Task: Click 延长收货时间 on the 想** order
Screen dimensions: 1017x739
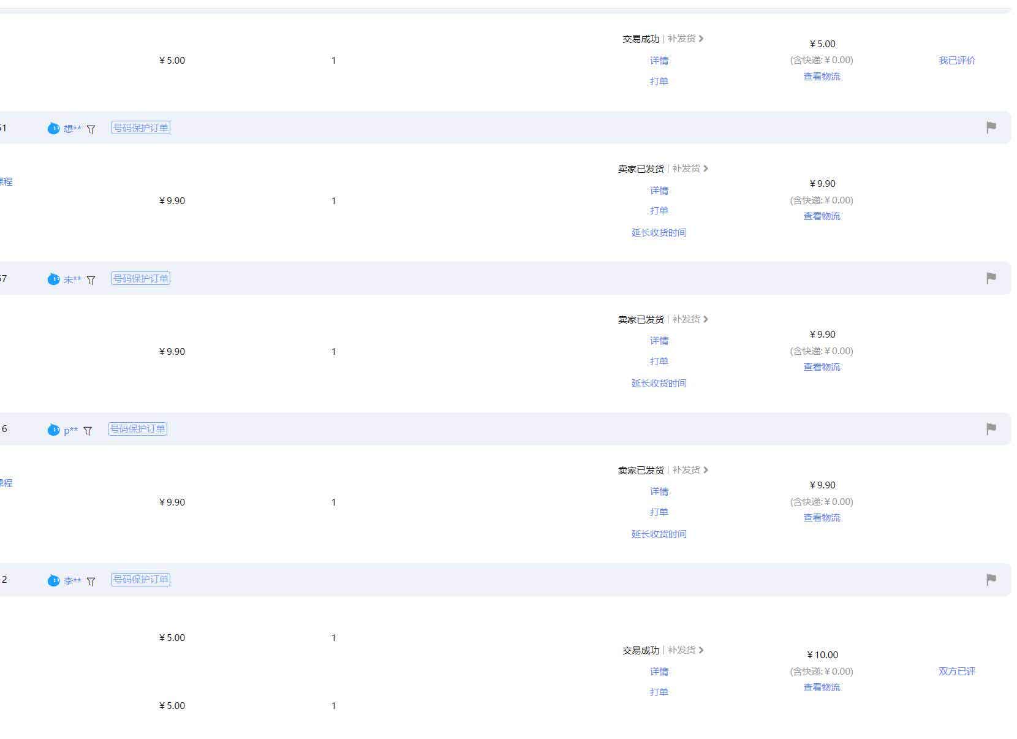Action: pyautogui.click(x=659, y=233)
